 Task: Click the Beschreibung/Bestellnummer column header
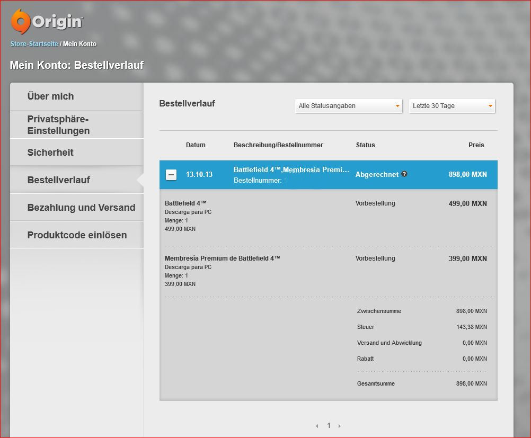[x=278, y=145]
